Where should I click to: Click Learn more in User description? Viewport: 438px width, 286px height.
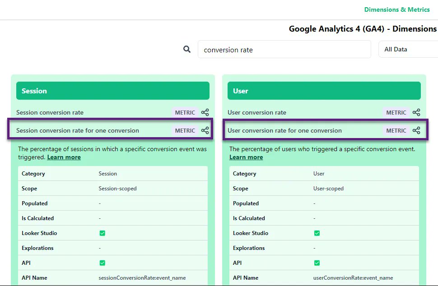click(x=246, y=157)
